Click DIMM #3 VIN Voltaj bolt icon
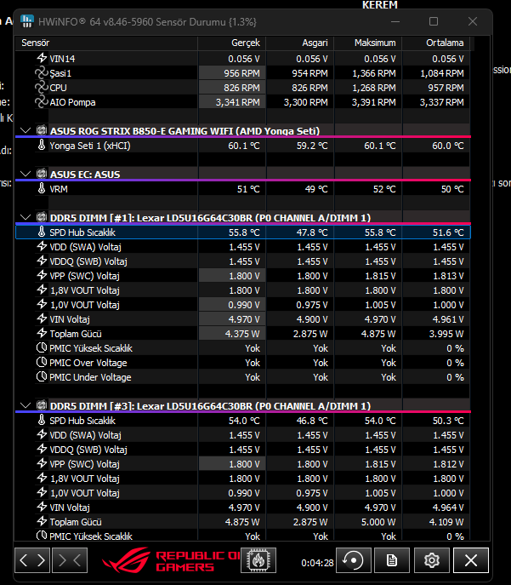This screenshot has width=511, height=585. click(x=42, y=507)
